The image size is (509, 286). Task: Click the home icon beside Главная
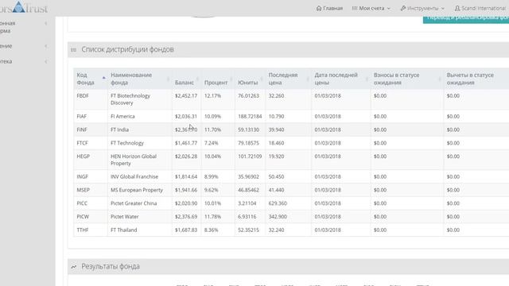pos(319,8)
